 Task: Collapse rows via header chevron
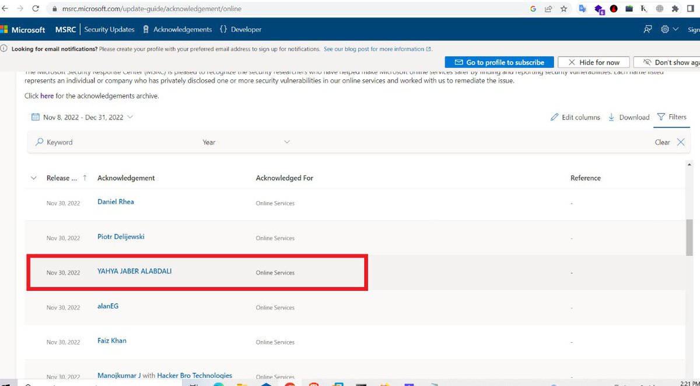point(33,178)
